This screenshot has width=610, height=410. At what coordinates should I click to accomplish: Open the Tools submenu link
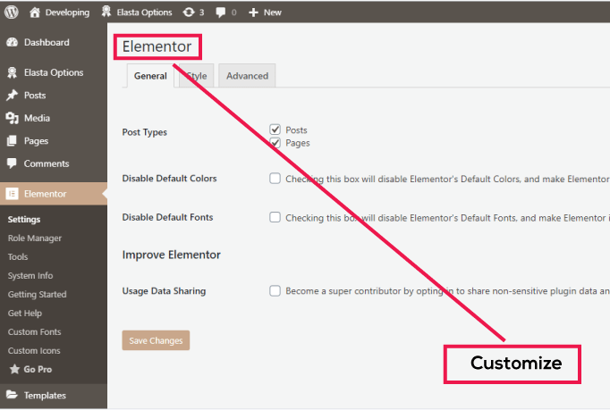coord(18,257)
